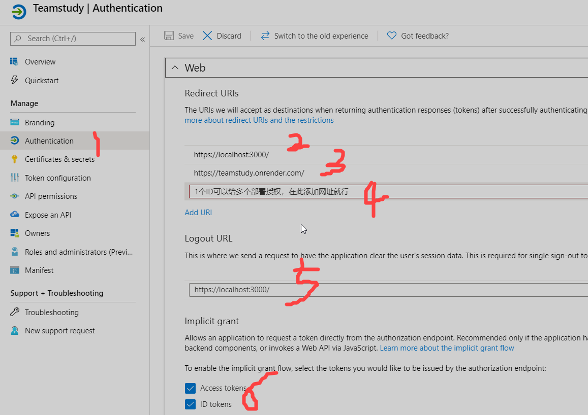Switch to the old experience

pyautogui.click(x=315, y=36)
